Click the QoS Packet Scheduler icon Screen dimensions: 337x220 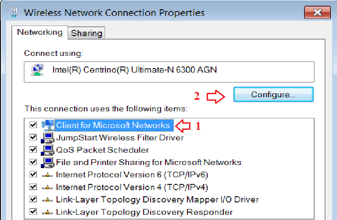(x=48, y=150)
